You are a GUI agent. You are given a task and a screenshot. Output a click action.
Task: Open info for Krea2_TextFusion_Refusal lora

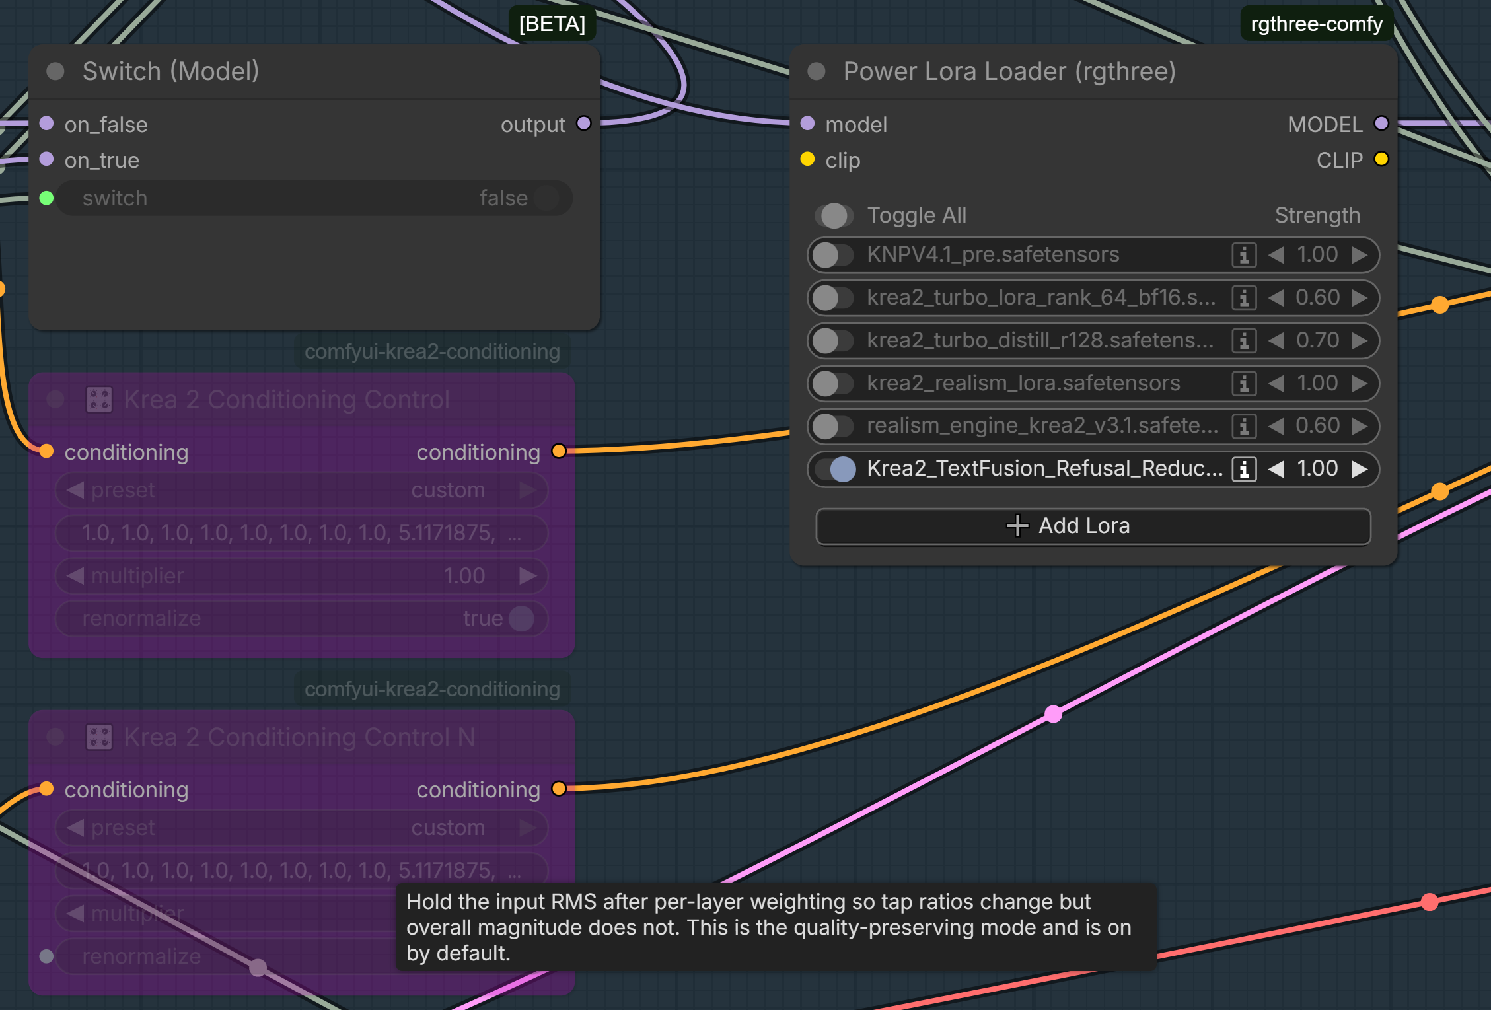tap(1243, 469)
